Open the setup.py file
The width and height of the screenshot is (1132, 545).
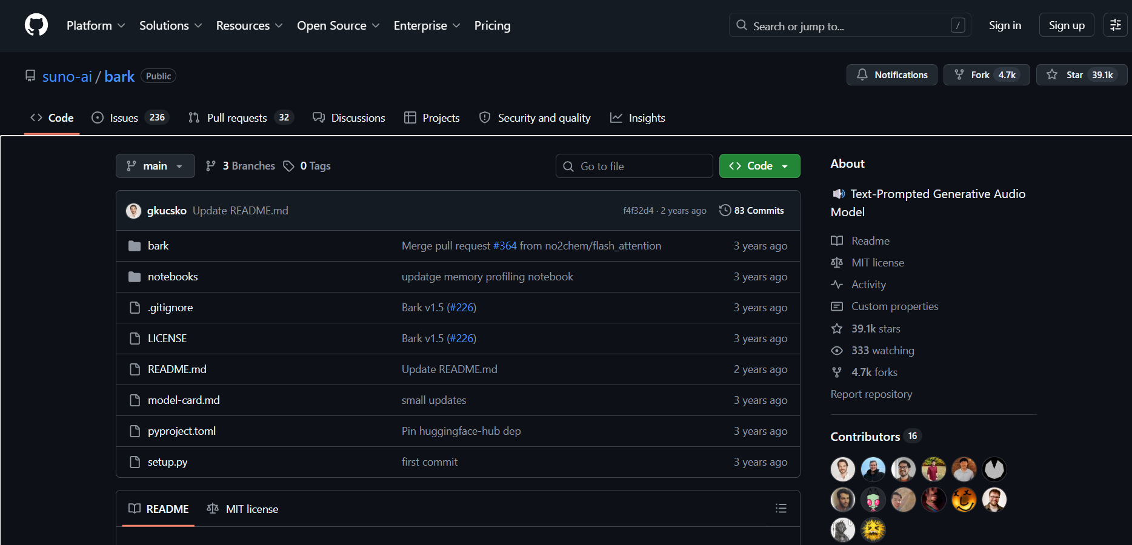pos(168,462)
